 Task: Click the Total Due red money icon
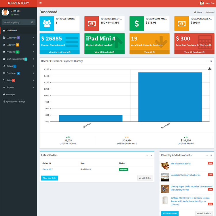click(x=92, y=24)
